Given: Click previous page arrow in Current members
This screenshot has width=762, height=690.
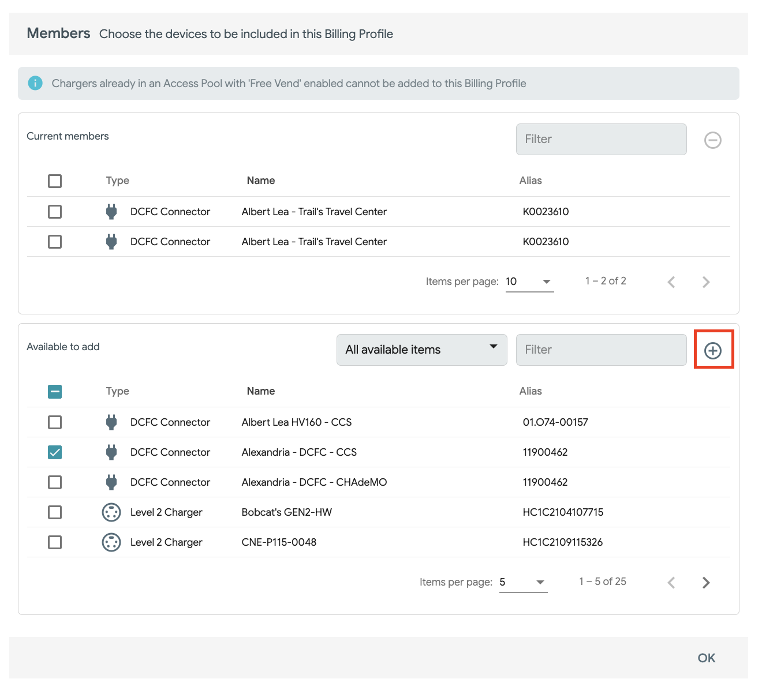Looking at the screenshot, I should point(671,282).
